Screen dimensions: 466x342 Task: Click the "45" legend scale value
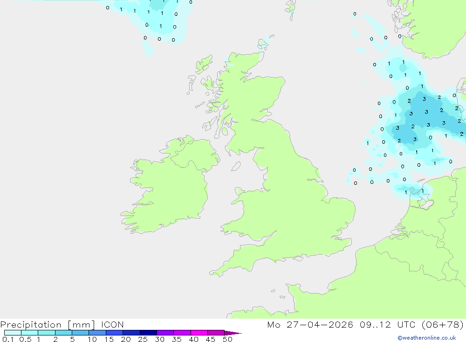(x=211, y=339)
